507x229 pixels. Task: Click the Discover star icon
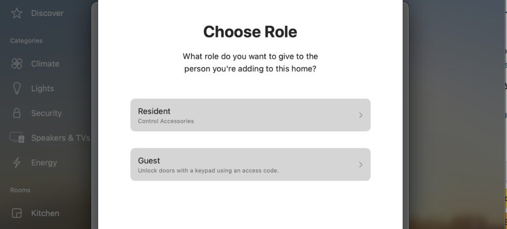tap(17, 13)
